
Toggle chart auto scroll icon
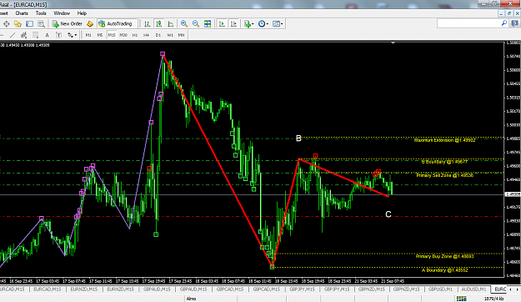[222, 24]
